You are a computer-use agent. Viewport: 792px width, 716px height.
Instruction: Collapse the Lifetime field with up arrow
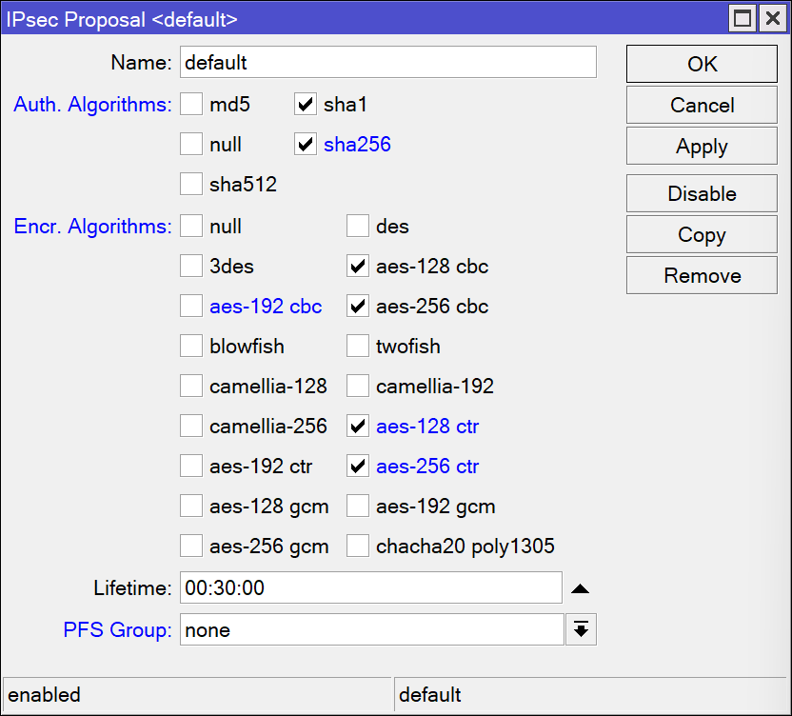coord(580,588)
